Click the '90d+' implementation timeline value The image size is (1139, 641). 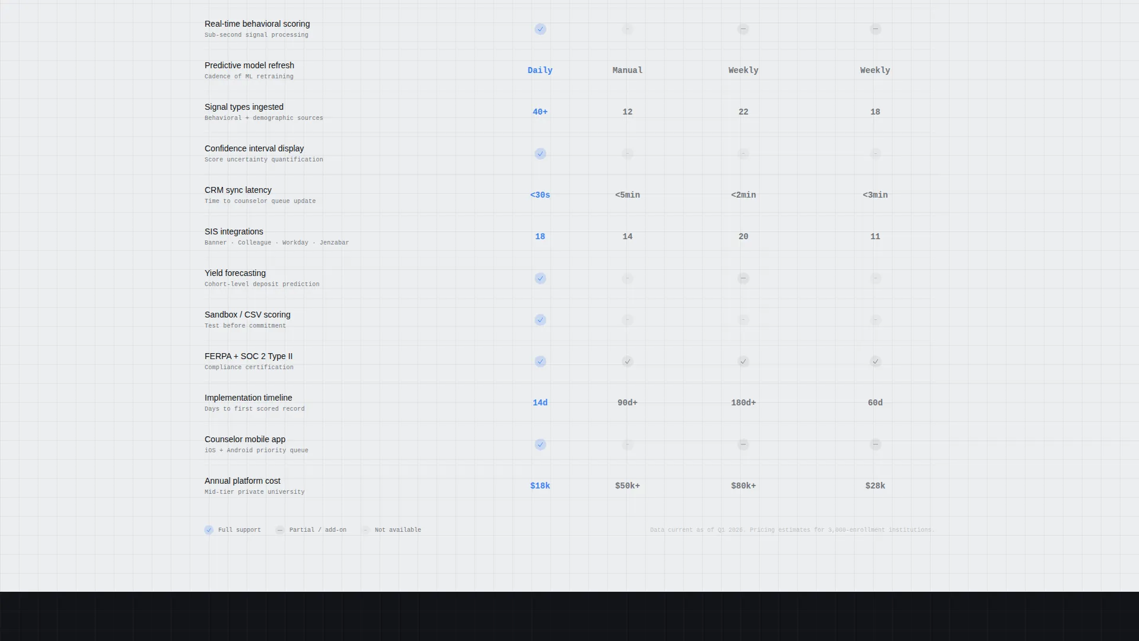[627, 402]
